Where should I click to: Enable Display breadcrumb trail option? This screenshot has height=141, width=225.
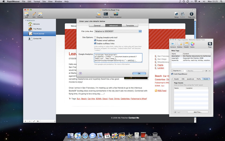click(x=95, y=37)
